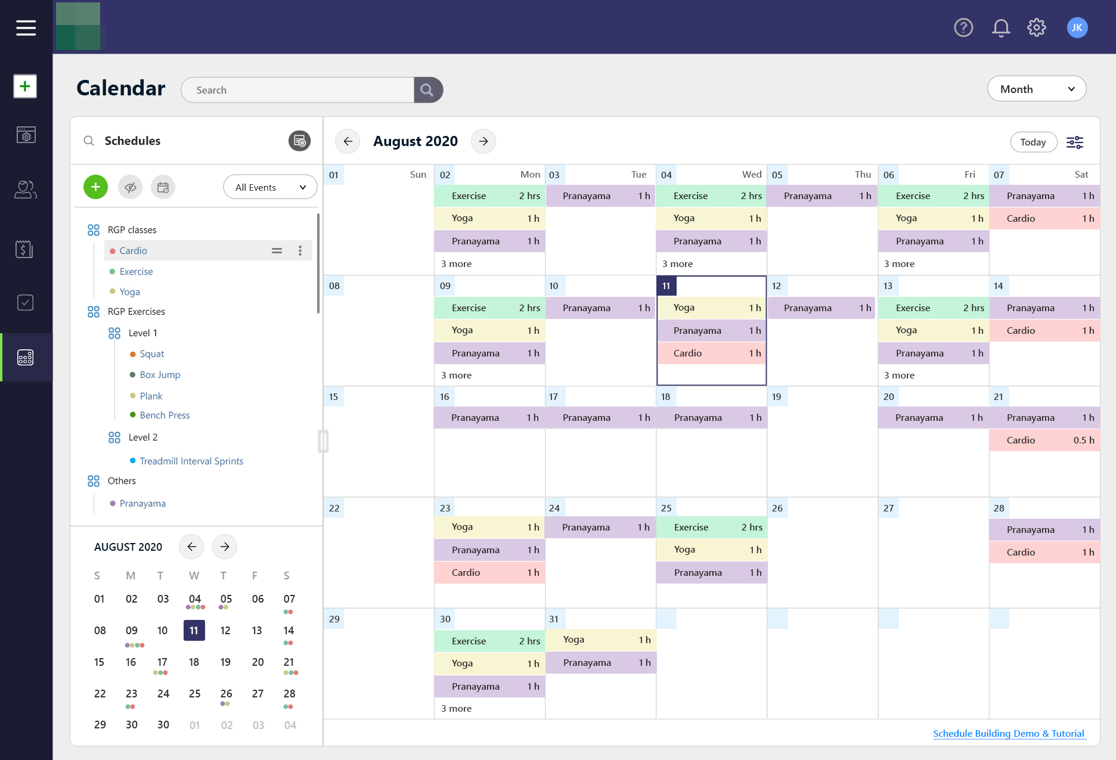Open help question mark icon

963,27
